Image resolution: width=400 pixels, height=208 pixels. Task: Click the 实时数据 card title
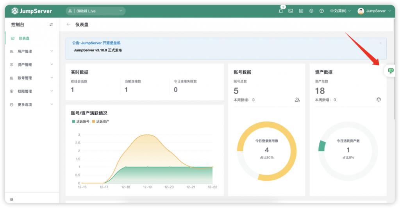click(x=80, y=72)
